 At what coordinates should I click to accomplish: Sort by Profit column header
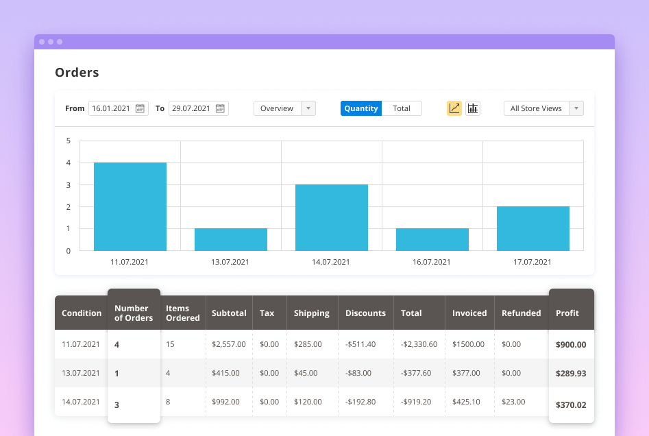(x=567, y=313)
